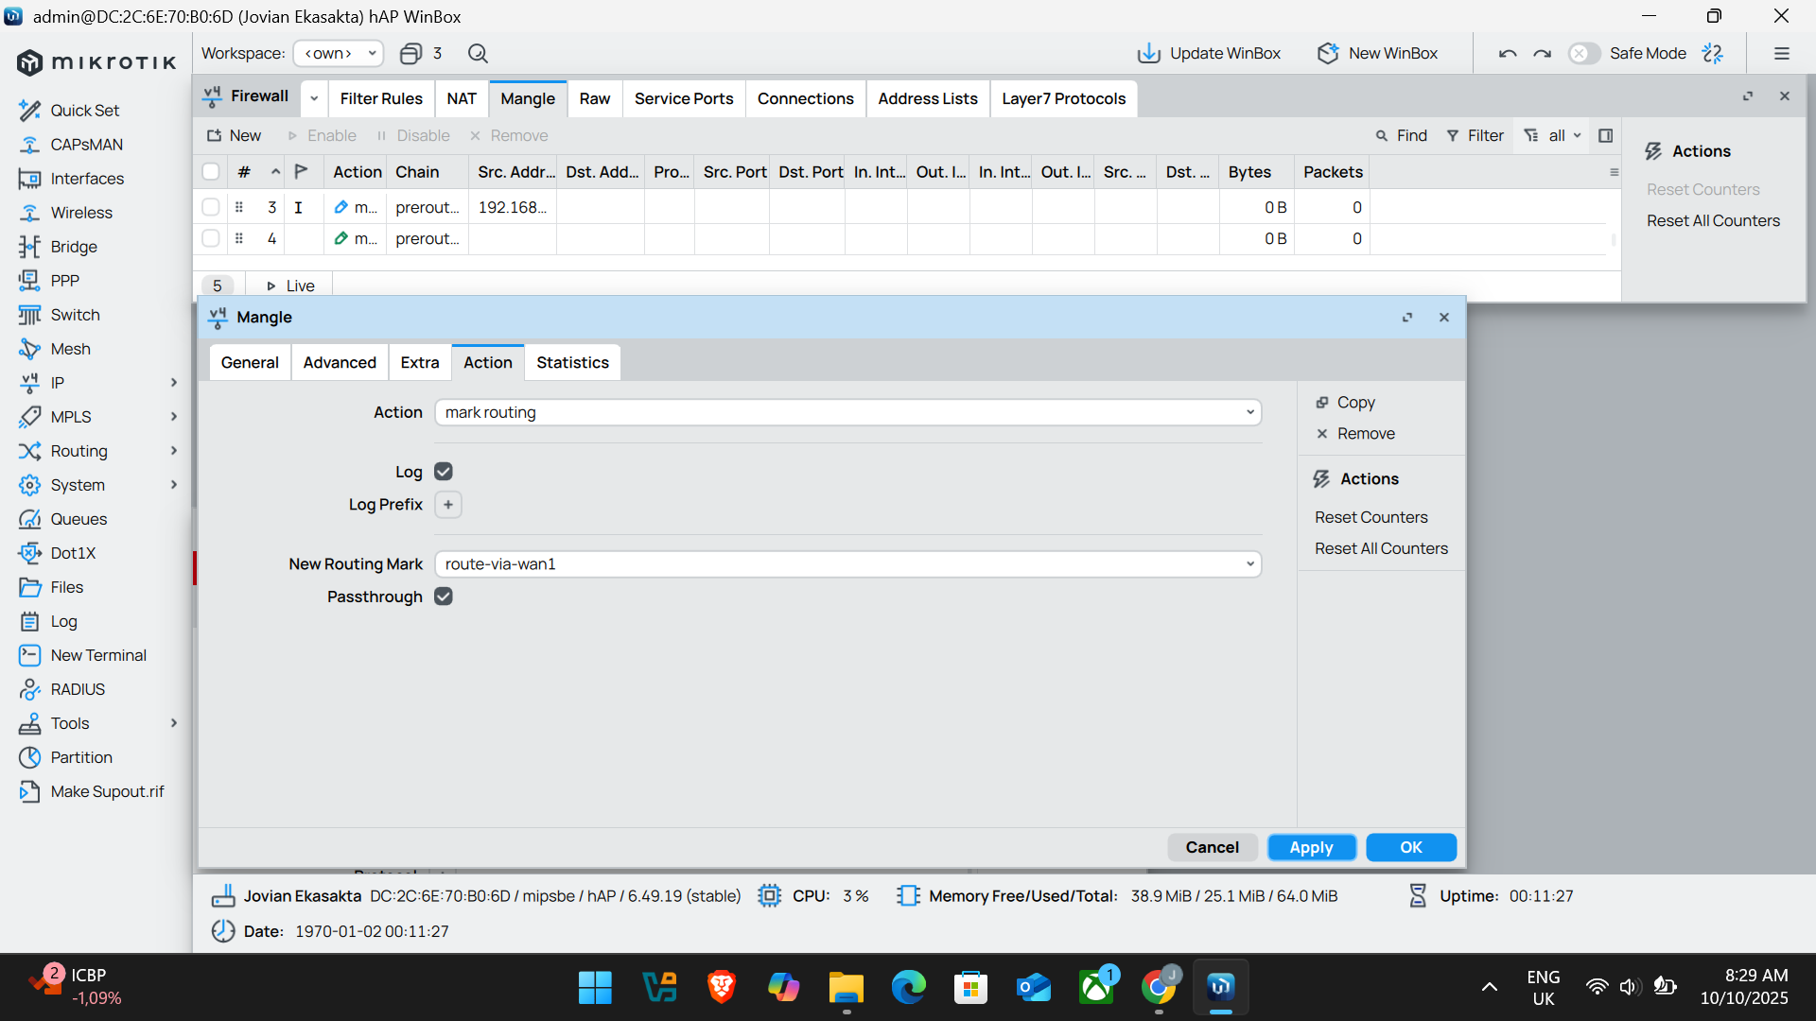Open the Log sidebar section
This screenshot has width=1816, height=1021.
tap(63, 621)
